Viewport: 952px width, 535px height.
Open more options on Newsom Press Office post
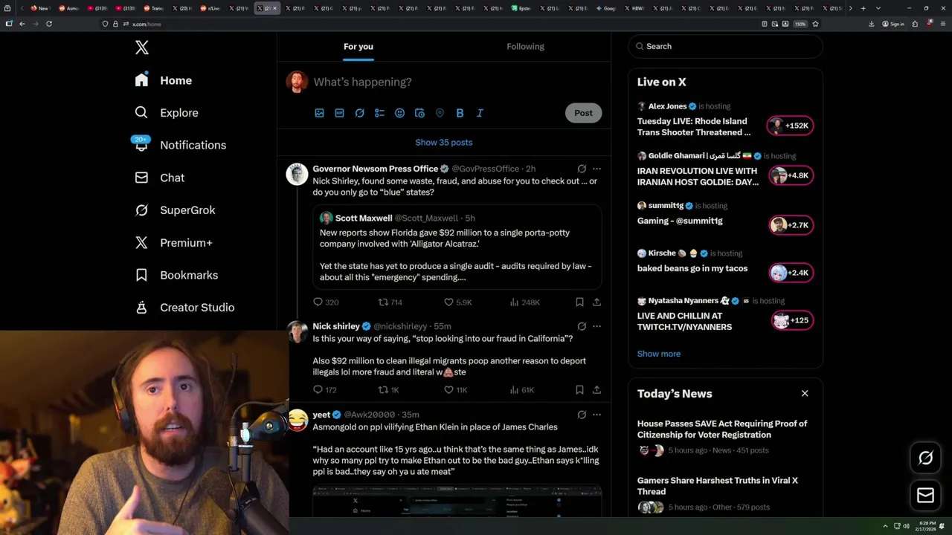coord(596,169)
